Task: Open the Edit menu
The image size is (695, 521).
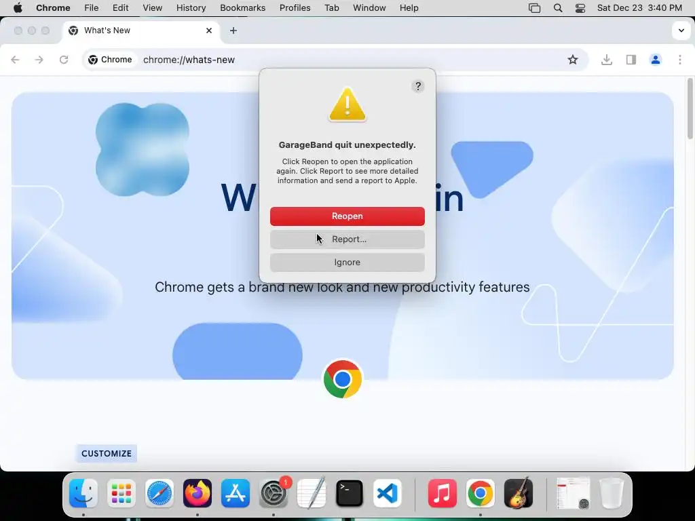Action: 120,8
